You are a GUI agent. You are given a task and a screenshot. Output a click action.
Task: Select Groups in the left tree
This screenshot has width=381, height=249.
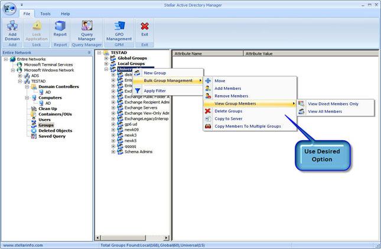tap(46, 125)
